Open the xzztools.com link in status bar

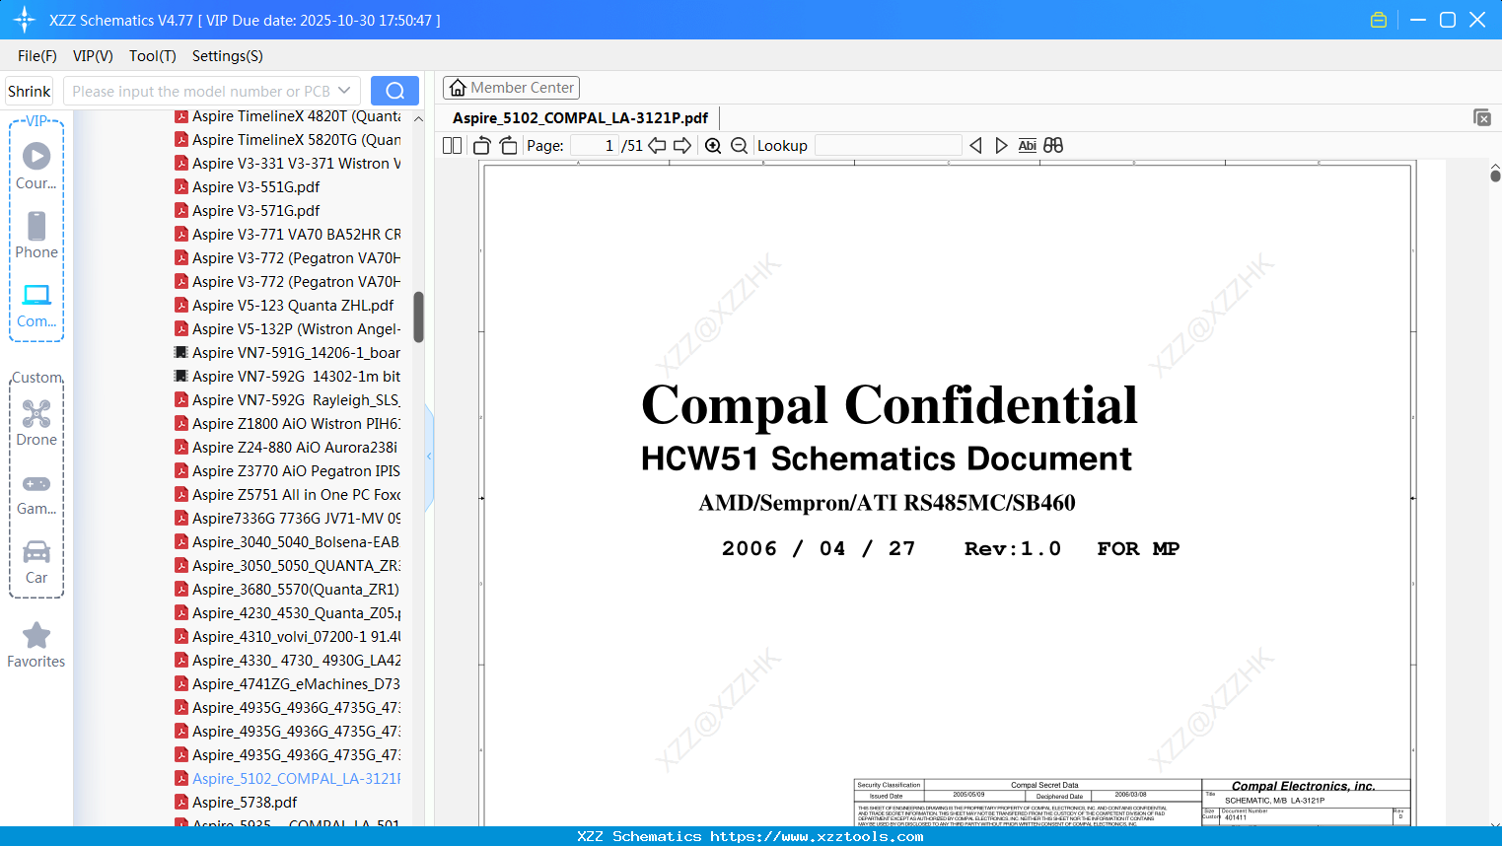tap(817, 836)
